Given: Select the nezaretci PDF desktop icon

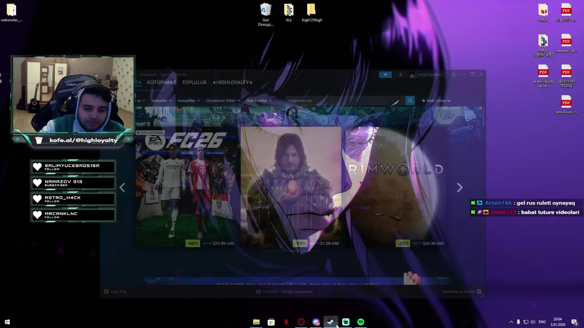Looking at the screenshot, I should point(566,44).
